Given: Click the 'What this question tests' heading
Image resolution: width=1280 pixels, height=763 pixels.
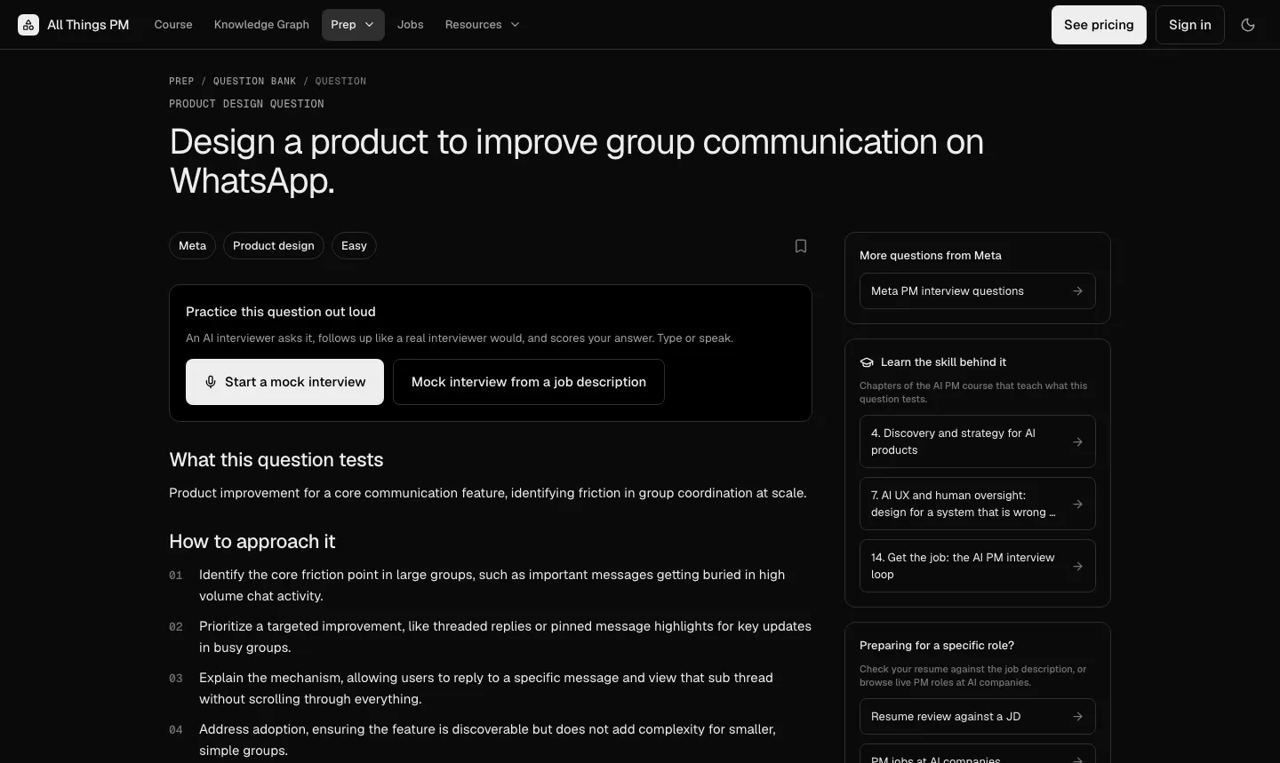Looking at the screenshot, I should point(276,460).
